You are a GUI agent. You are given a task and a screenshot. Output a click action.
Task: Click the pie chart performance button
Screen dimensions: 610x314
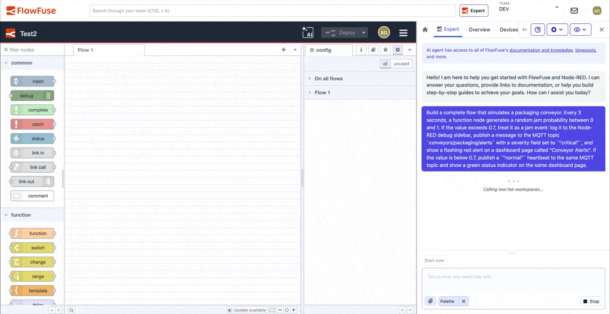tap(537, 30)
